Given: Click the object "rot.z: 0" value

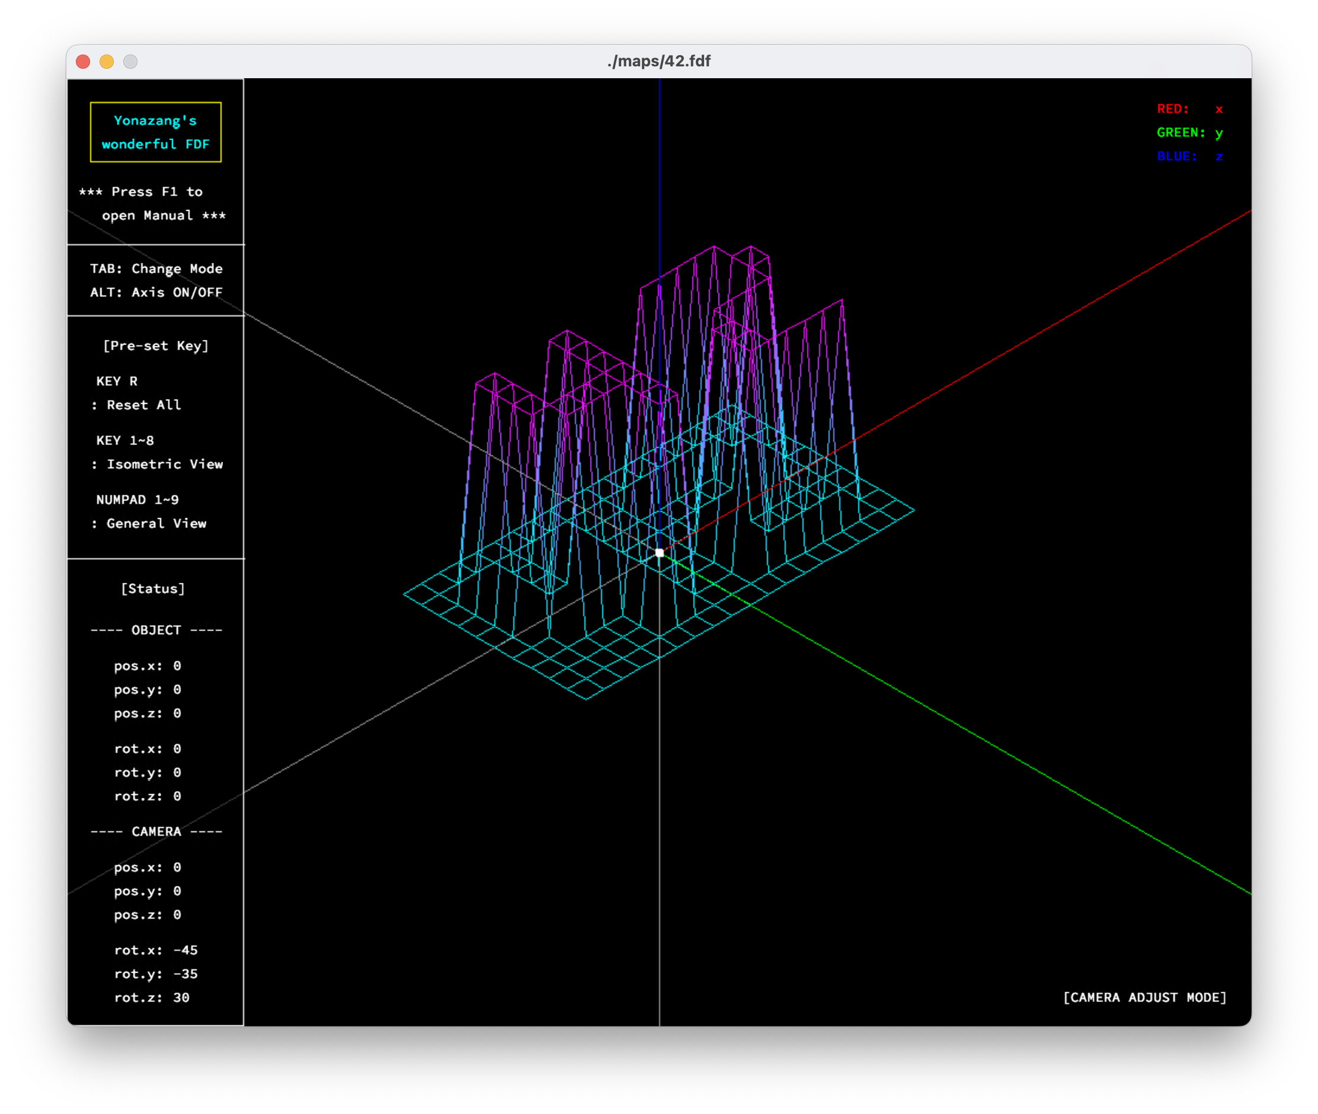Looking at the screenshot, I should pos(147,796).
